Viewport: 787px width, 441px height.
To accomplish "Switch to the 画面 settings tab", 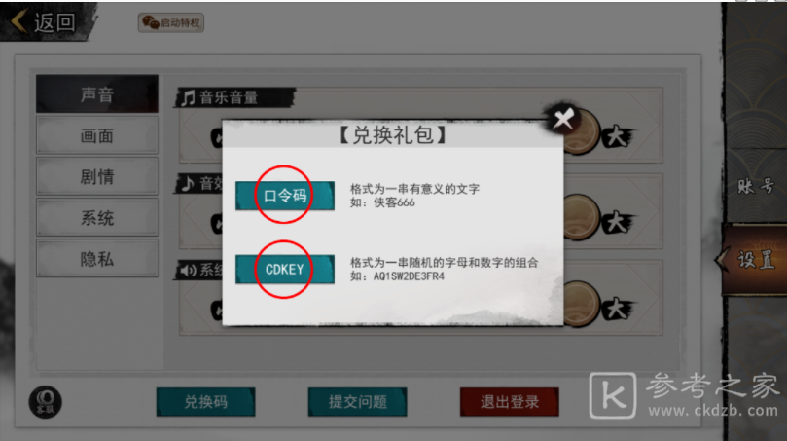I will click(x=97, y=135).
